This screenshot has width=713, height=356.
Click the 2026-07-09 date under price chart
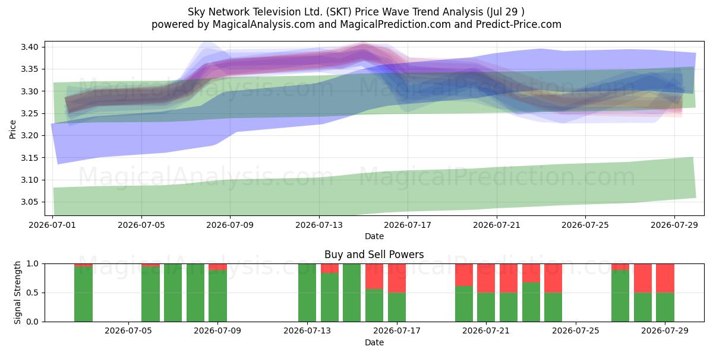click(x=231, y=225)
